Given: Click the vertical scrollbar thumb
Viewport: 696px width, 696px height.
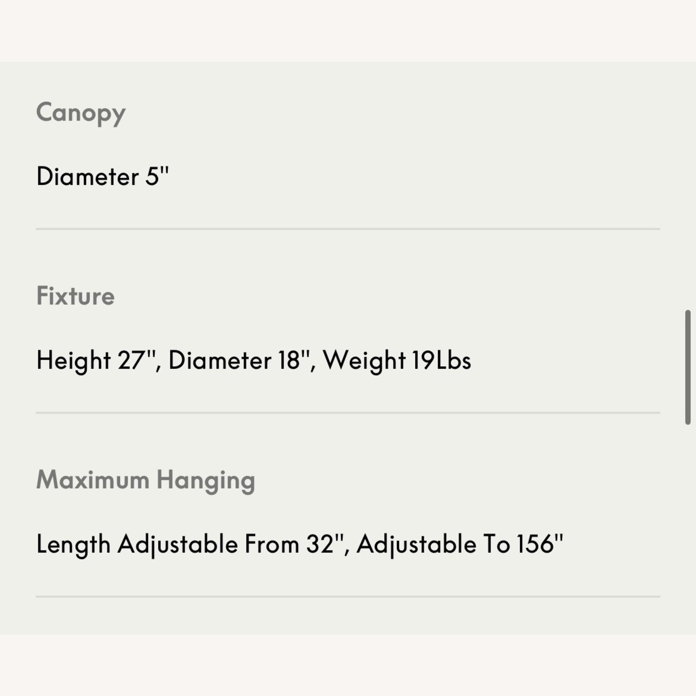Looking at the screenshot, I should pyautogui.click(x=688, y=367).
